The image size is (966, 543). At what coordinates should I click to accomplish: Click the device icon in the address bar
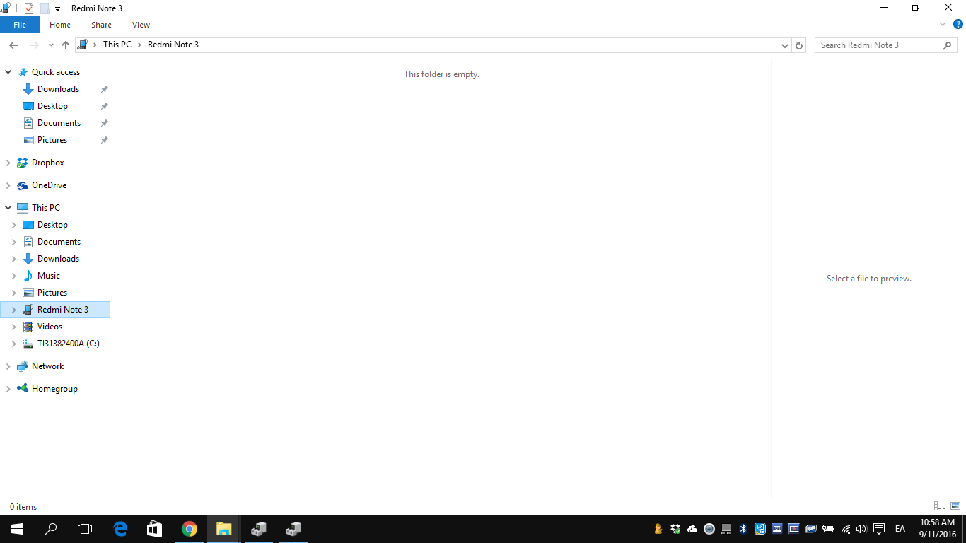pos(83,45)
